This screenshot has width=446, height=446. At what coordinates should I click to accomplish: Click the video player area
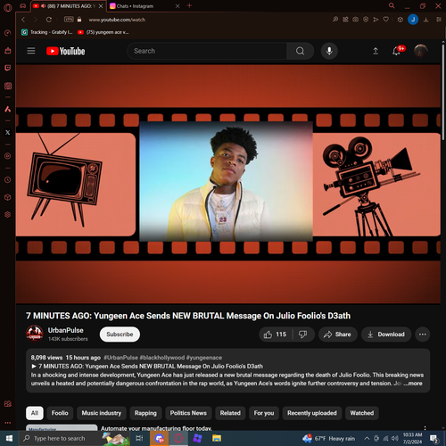pos(228,185)
